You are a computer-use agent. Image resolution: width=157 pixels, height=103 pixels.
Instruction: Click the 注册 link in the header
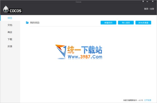click(152, 9)
